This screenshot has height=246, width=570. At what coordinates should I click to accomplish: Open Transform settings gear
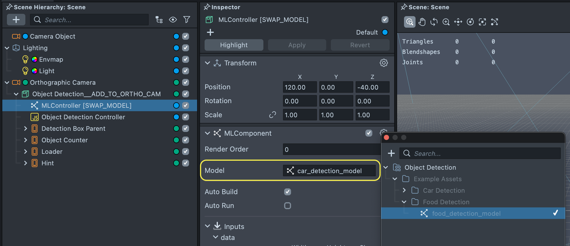(x=384, y=63)
